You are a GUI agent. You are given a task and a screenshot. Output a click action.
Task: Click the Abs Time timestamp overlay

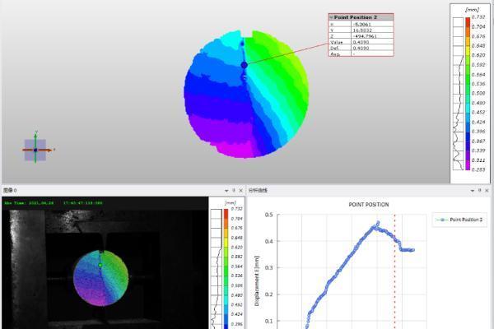click(54, 203)
